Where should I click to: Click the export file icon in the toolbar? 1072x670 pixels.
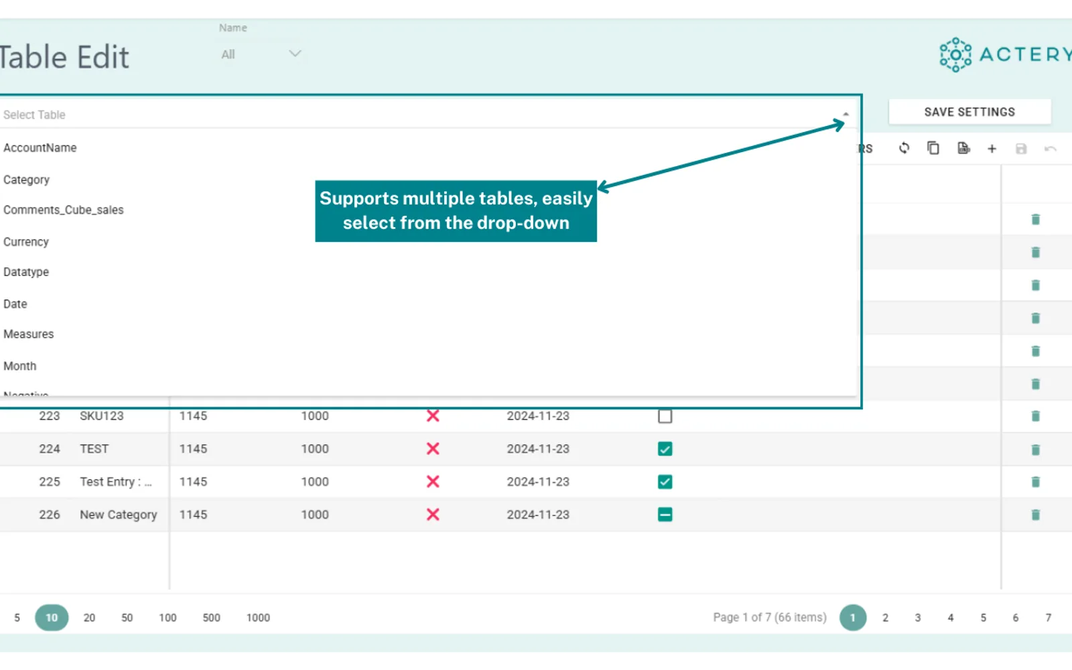coord(963,148)
